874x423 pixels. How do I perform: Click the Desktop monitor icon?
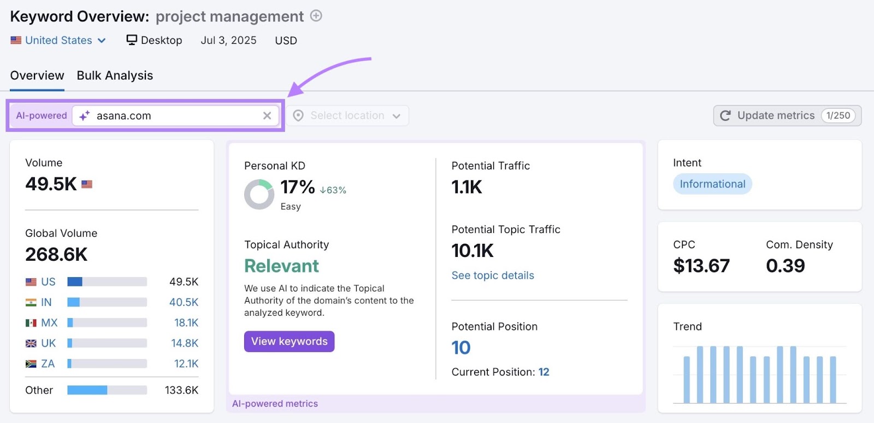(132, 40)
